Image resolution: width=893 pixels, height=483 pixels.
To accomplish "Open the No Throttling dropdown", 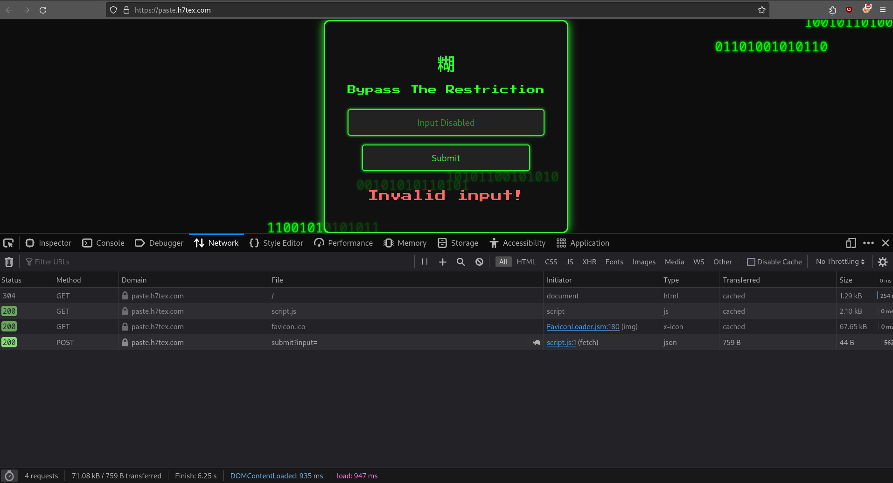I will click(840, 262).
